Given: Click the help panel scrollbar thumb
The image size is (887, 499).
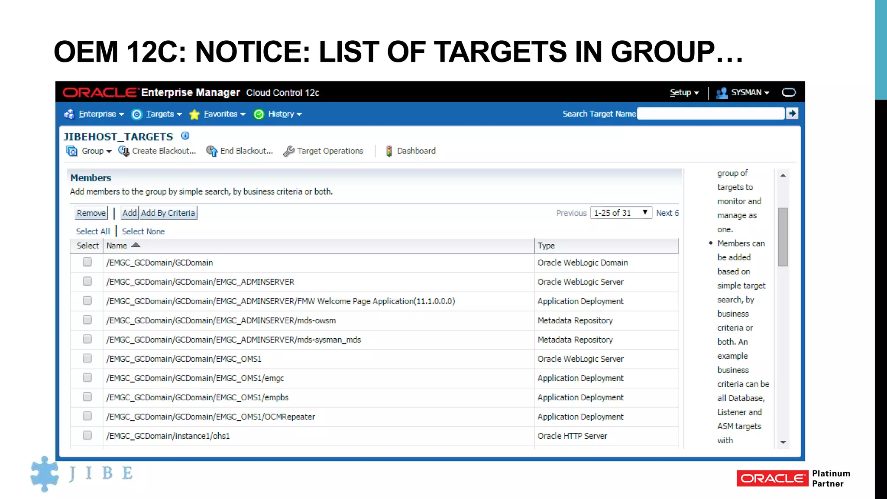Looking at the screenshot, I should (783, 237).
